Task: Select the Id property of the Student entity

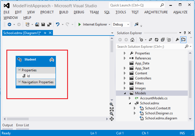Action: point(28,76)
